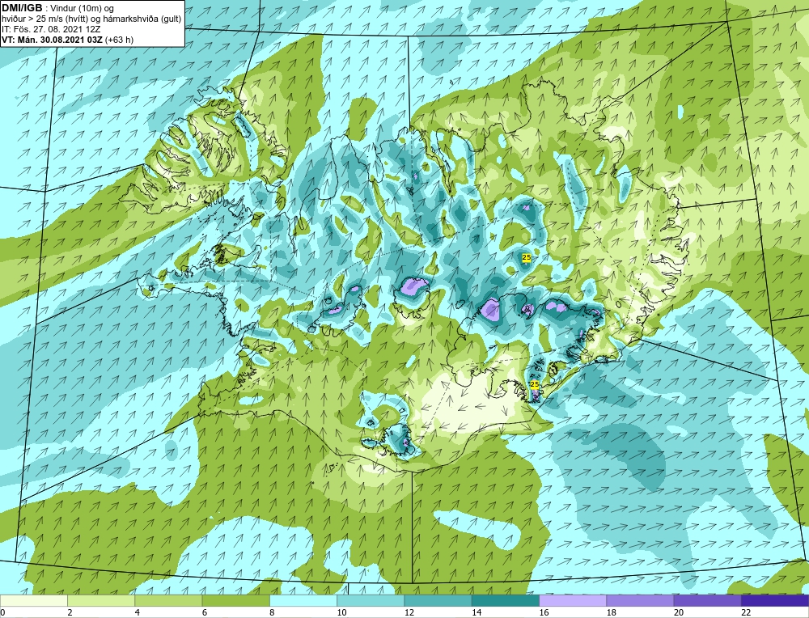Viewport: 809px width, 618px height.
Task: Click the yellow 25 gust marker on southeast coast
Action: 535,384
